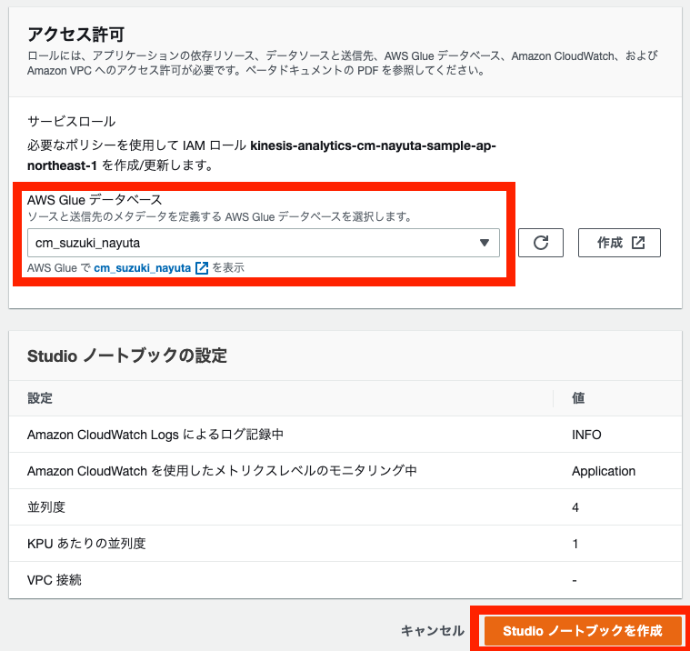Click the refresh Glue databases icon button
This screenshot has width=690, height=651.
click(x=540, y=243)
